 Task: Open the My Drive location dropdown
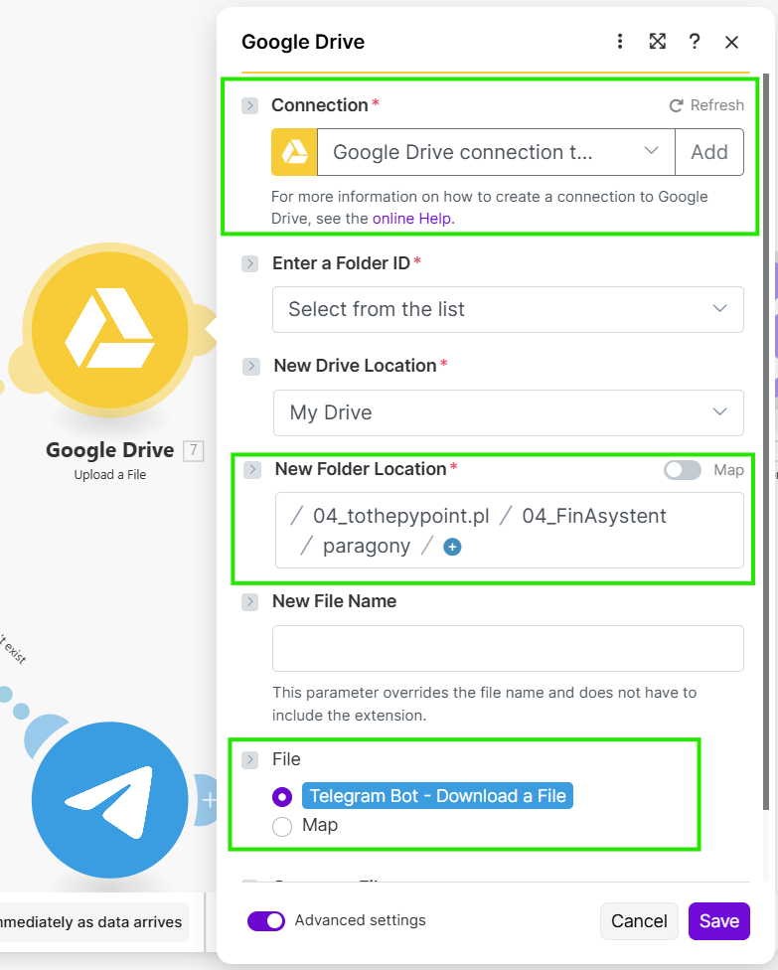(509, 412)
